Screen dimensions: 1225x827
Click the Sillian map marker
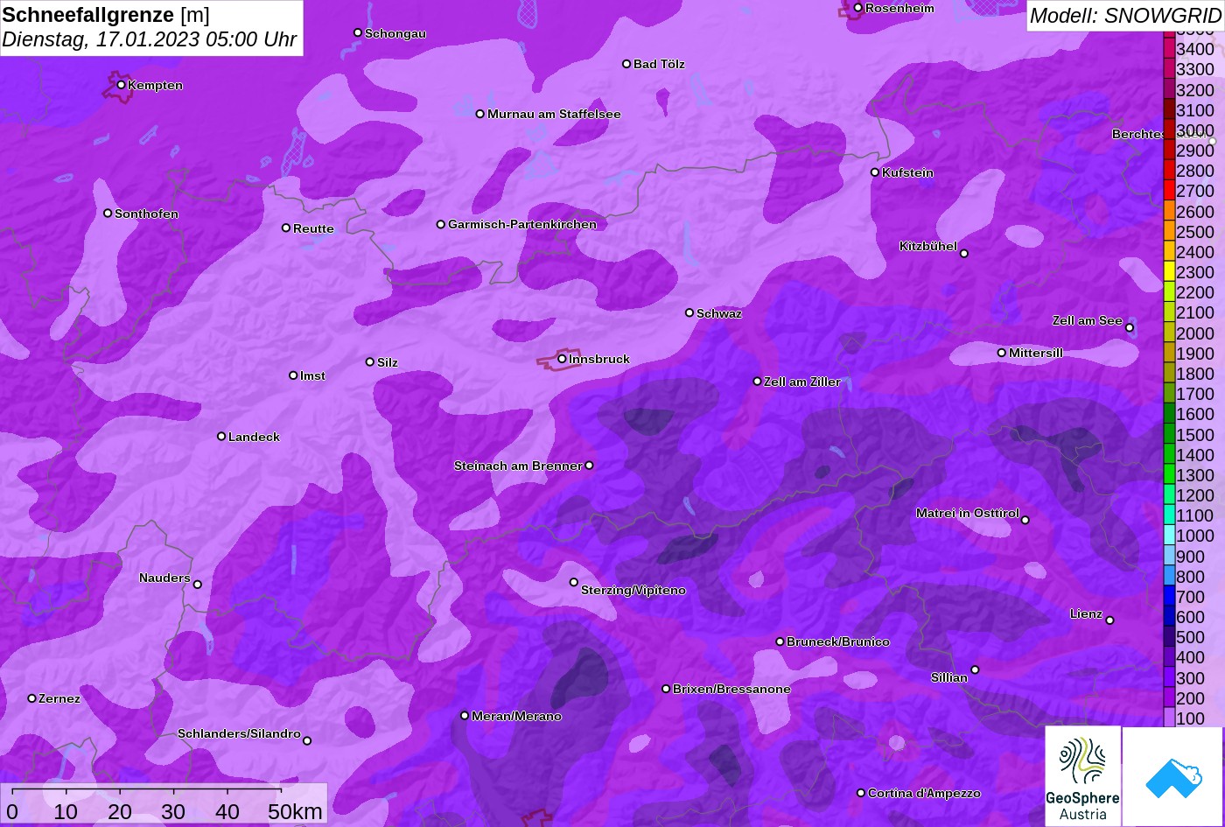point(975,670)
